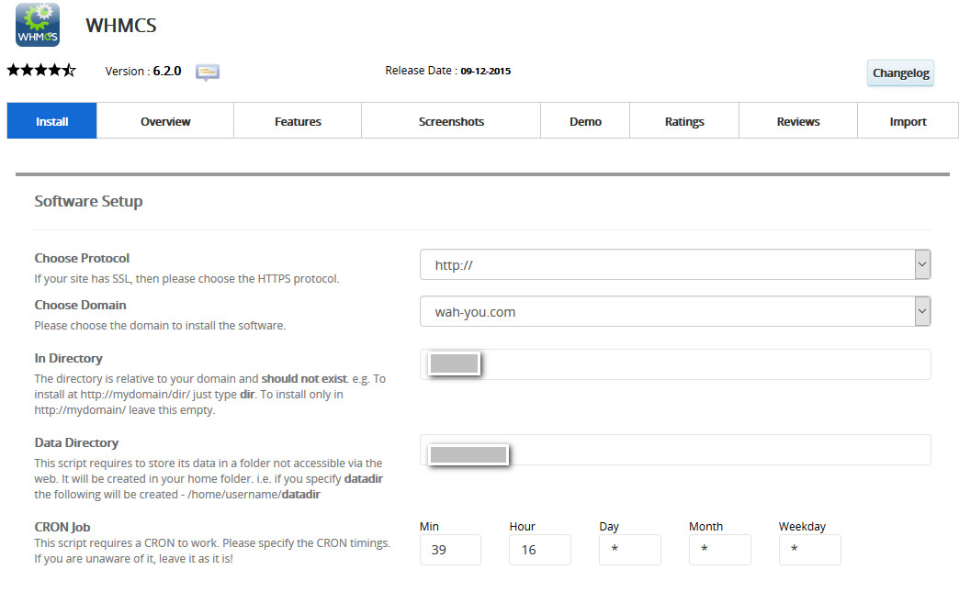
Task: Open the Choose Domain dropdown
Action: click(x=675, y=311)
